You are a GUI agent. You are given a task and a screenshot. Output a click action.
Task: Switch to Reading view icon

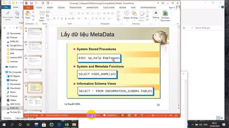(136, 115)
